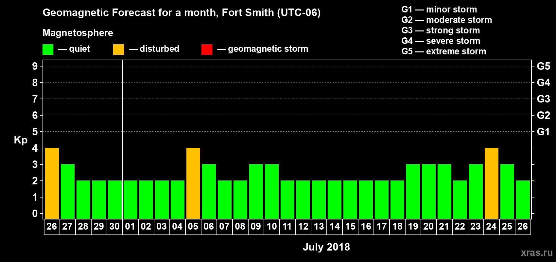Click the Kp axis title
Viewport: 556px width, 262px height.
21,140
